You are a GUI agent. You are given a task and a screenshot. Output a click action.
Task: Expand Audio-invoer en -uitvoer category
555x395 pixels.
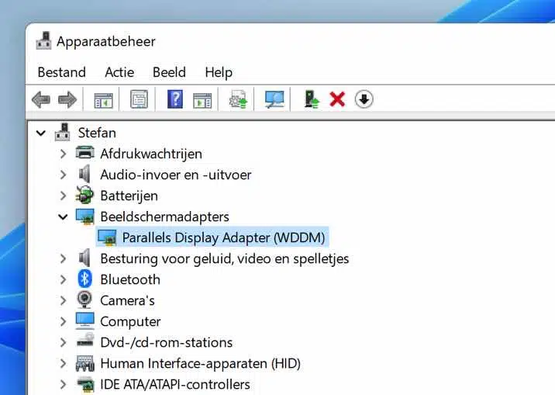click(63, 175)
